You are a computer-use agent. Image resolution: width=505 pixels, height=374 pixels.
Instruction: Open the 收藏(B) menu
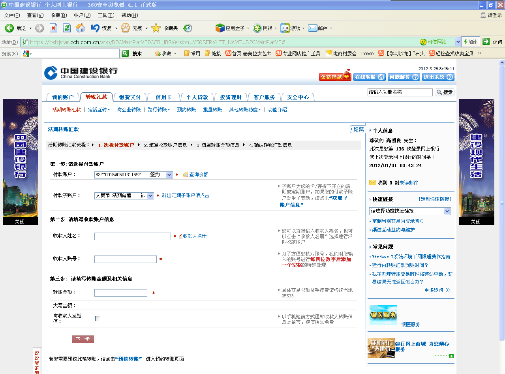(x=58, y=15)
